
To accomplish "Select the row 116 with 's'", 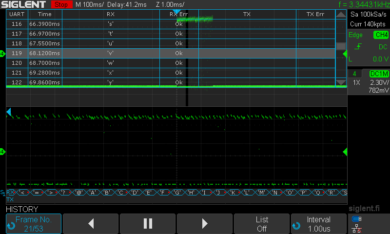I will 171,24.
